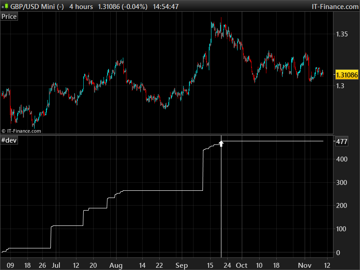The image size is (360, 270).
Task: Click the 14:54:47 clock in header
Action: [x=166, y=7]
